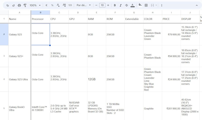
Task: Click the 'DISPLAY' header cell
Action: click(x=190, y=19)
